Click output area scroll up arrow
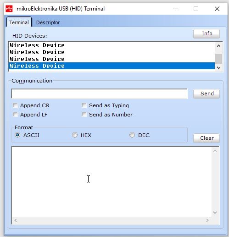This screenshot has width=229, height=237. click(x=215, y=151)
